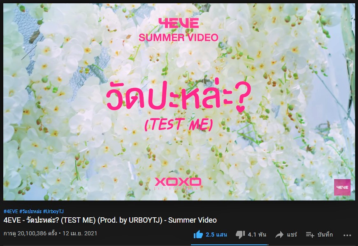Viewport: 358px width, 246px height.
Task: Click the share arrow icon
Action: [x=279, y=235]
